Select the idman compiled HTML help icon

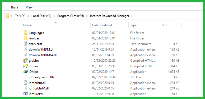pos(26,66)
